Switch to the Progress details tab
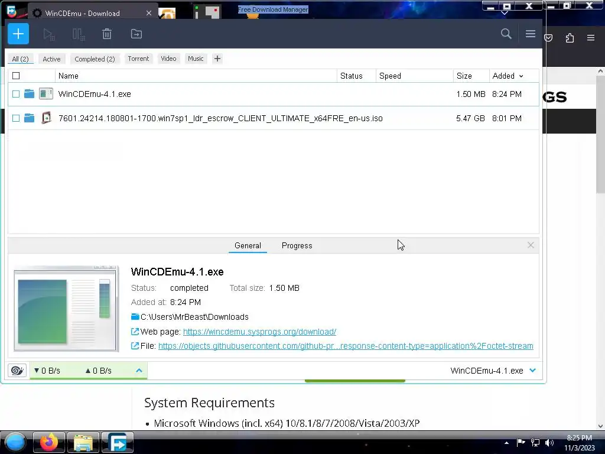This screenshot has height=454, width=605. point(297,245)
